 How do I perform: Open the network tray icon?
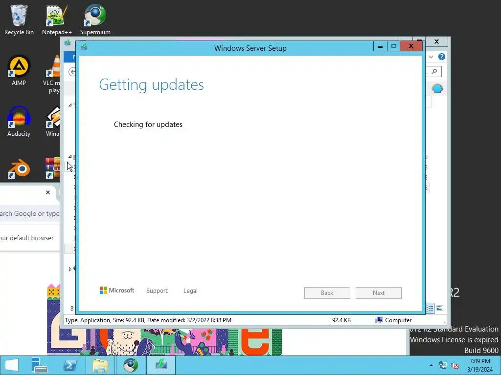click(x=443, y=365)
